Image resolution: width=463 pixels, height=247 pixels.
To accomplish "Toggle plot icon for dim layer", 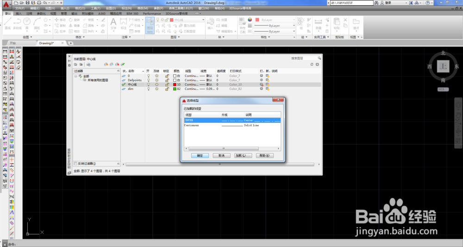I will 261,89.
